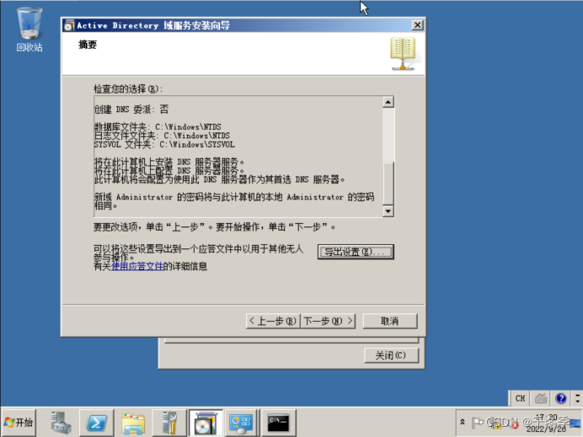
Task: Select the active AD installer taskbar icon
Action: 206,423
